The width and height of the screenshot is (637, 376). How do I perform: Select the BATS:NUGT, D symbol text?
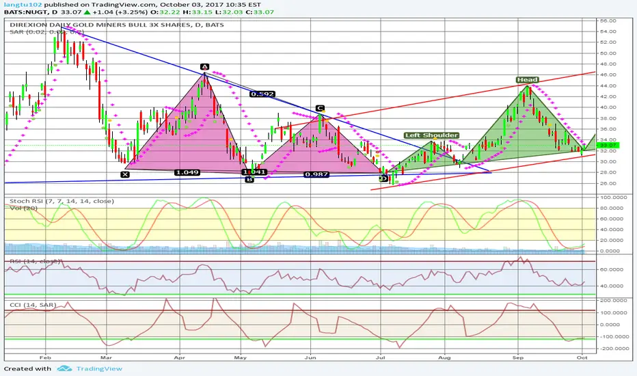[31, 12]
